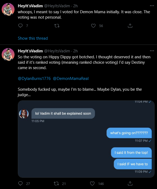Reply to the Demon Mama correction tweet

click(x=20, y=26)
